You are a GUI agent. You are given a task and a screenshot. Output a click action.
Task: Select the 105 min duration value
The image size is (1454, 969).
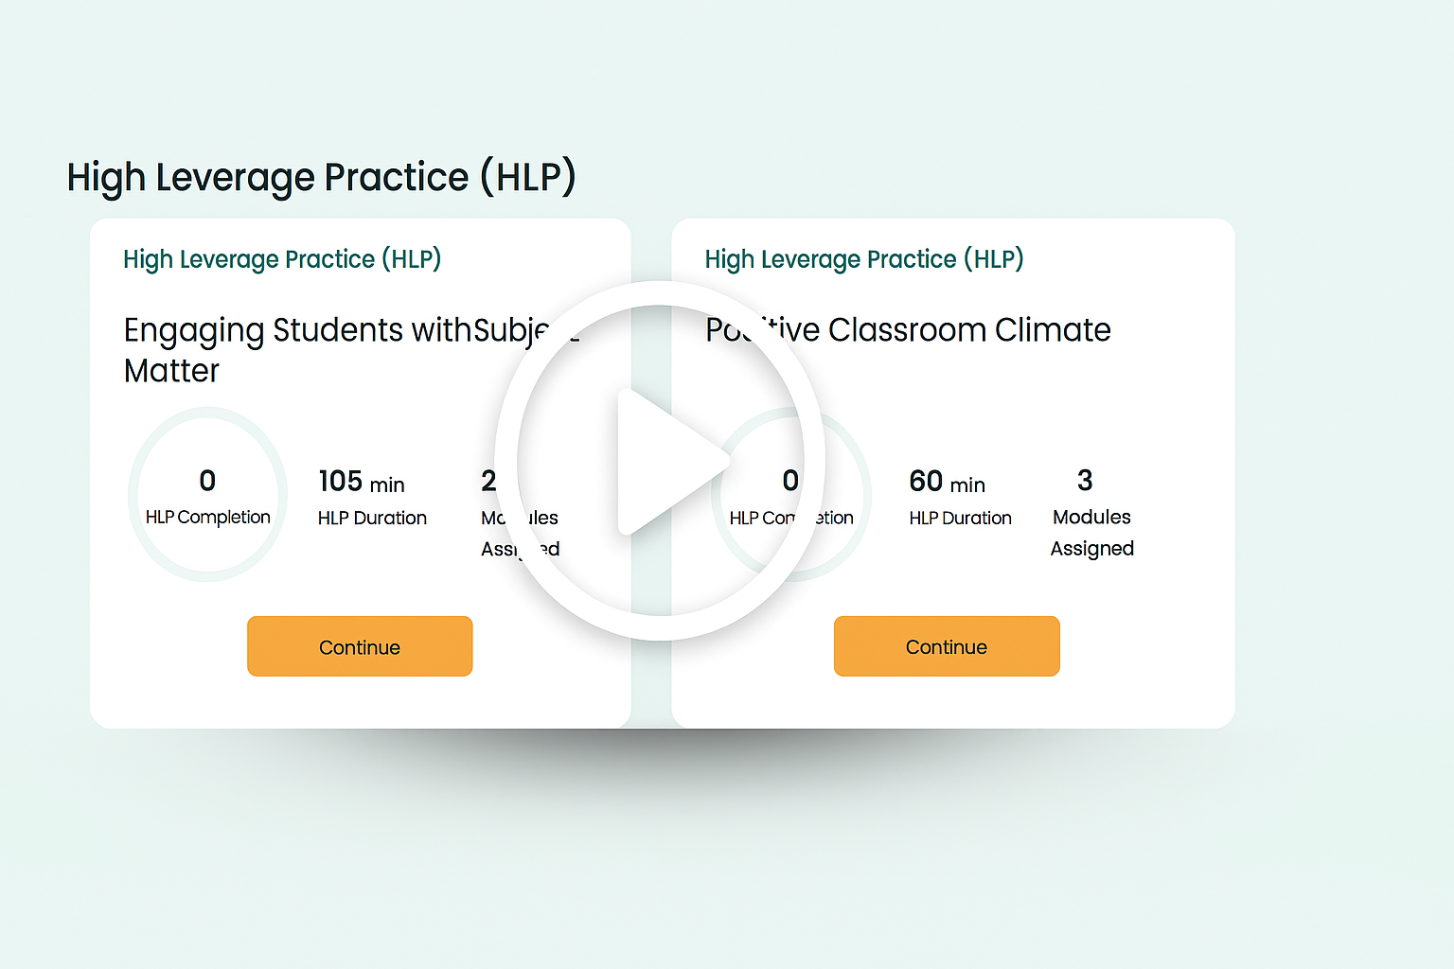[362, 482]
